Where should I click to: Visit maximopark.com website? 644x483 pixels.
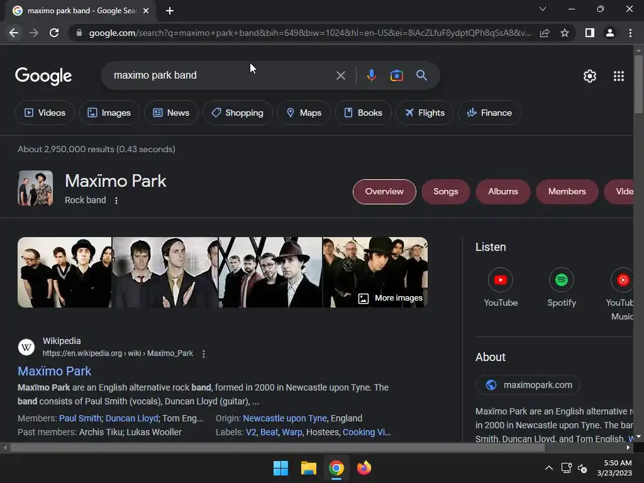pyautogui.click(x=528, y=385)
